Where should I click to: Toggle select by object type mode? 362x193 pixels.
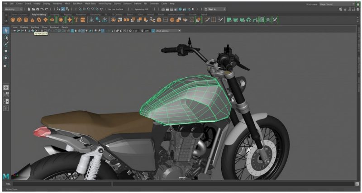(63, 9)
